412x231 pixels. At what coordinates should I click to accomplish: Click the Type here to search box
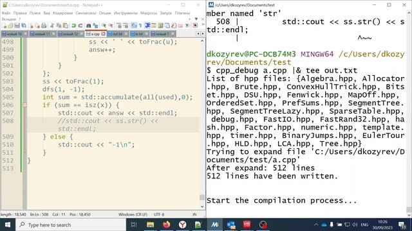tap(71, 225)
